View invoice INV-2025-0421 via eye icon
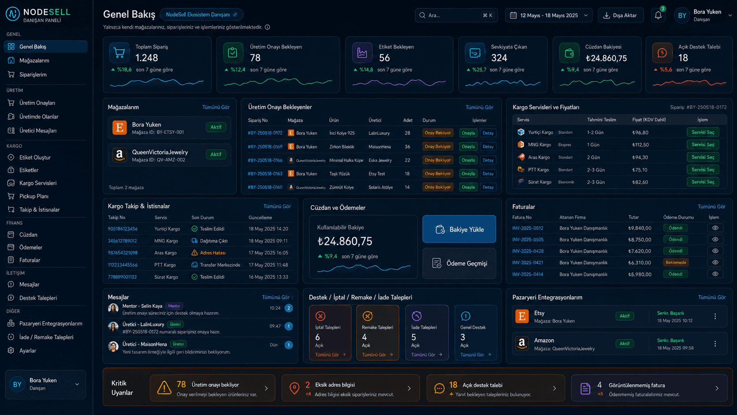Image resolution: width=737 pixels, height=415 pixels. tap(715, 262)
